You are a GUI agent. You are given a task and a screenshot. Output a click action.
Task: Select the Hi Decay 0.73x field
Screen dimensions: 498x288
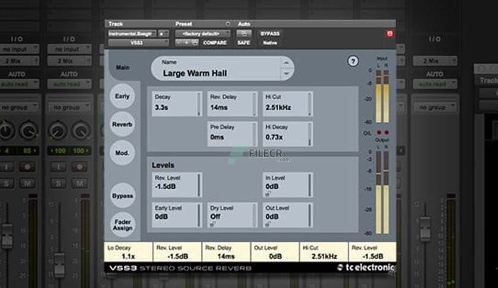288,134
